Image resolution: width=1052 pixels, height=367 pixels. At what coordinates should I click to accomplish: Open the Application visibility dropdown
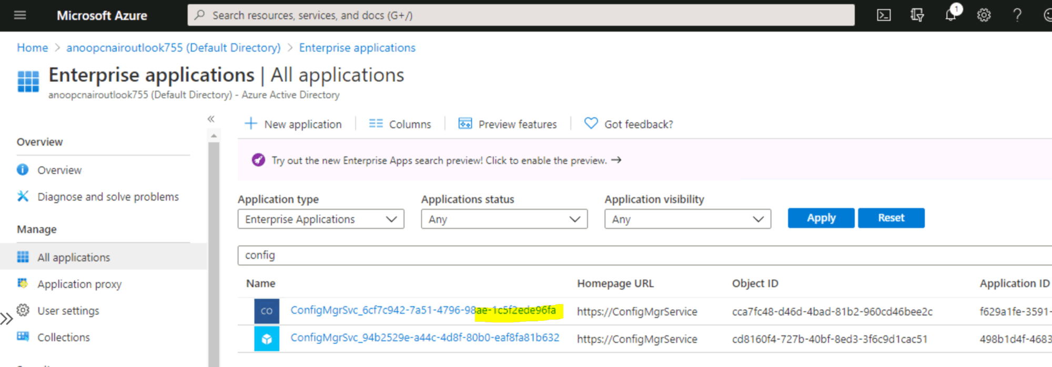click(x=688, y=219)
